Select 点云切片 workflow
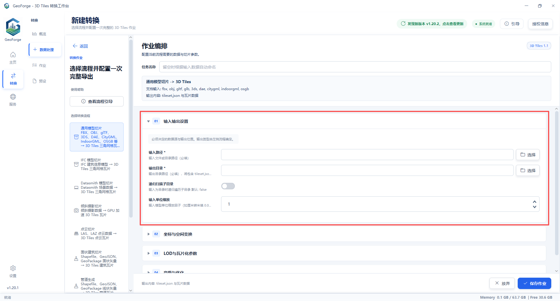This screenshot has height=301, width=560. [97, 233]
